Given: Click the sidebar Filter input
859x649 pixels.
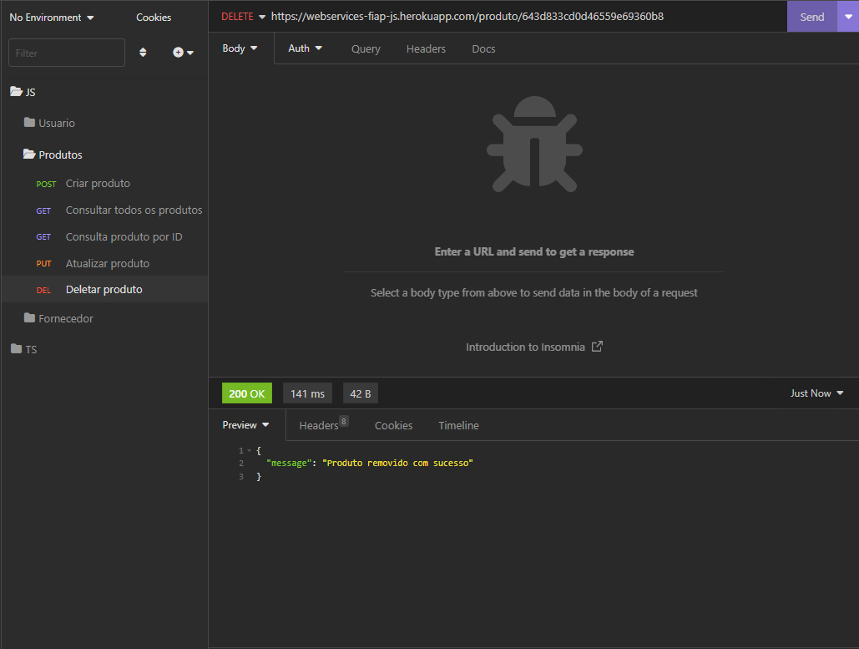Looking at the screenshot, I should tap(66, 52).
